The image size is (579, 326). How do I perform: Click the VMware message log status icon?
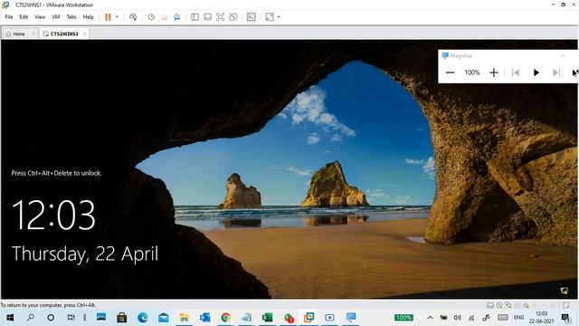pos(565,305)
